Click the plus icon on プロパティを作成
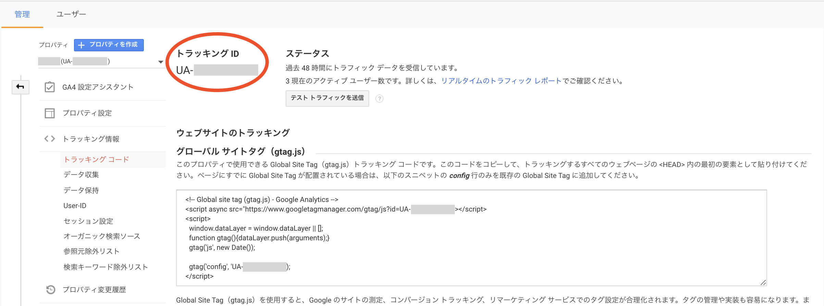Viewport: 824px width, 306px height. point(81,45)
